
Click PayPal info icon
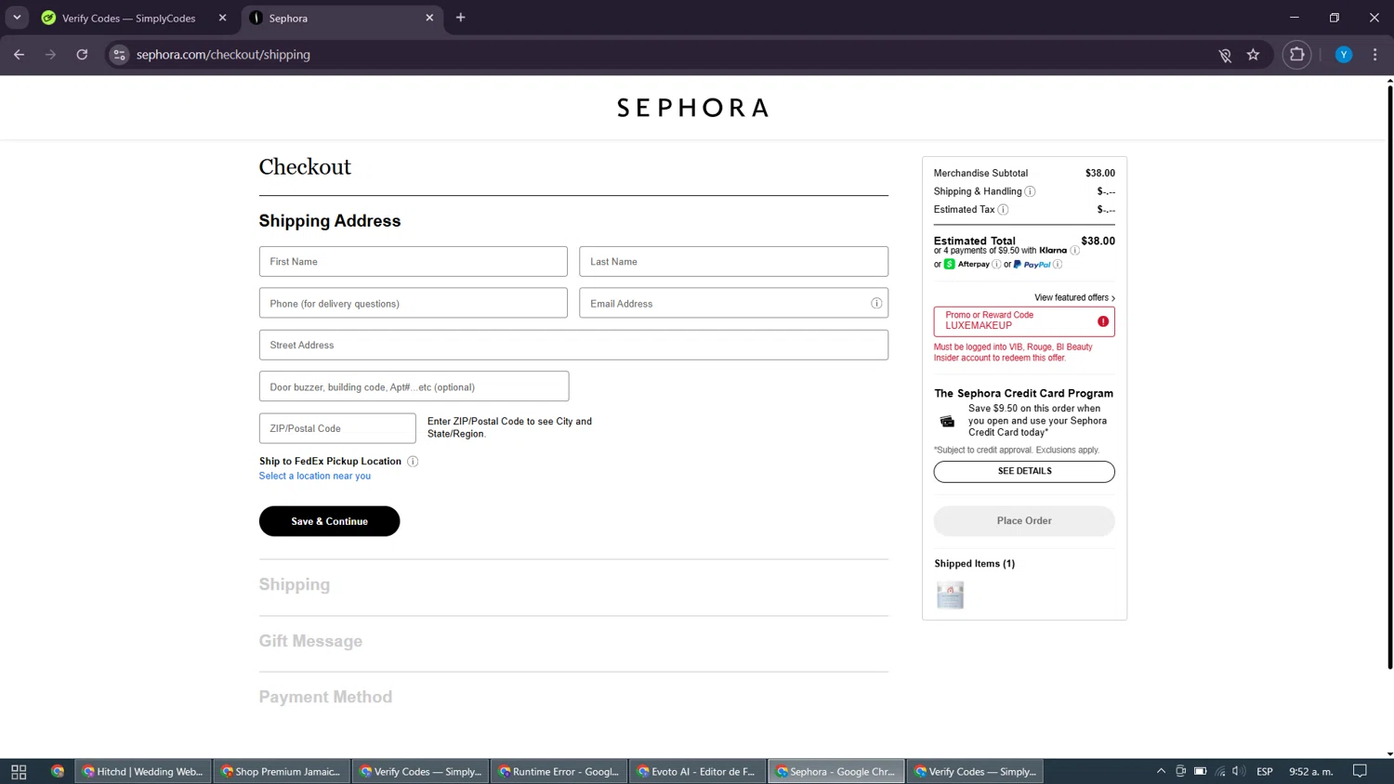click(x=1058, y=265)
